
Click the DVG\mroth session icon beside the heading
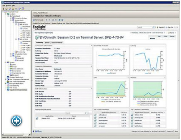pyautogui.click(x=37, y=37)
